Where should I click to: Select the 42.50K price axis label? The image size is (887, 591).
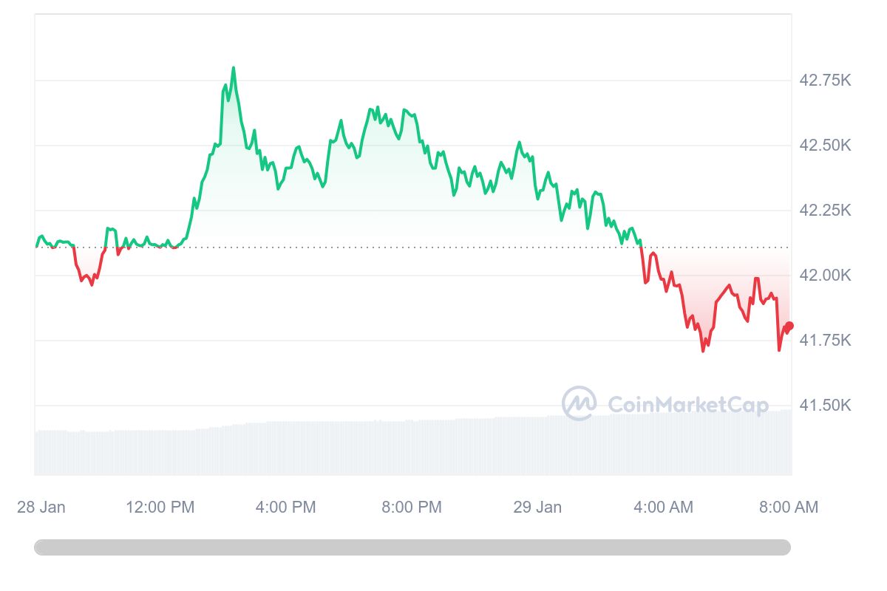click(825, 146)
